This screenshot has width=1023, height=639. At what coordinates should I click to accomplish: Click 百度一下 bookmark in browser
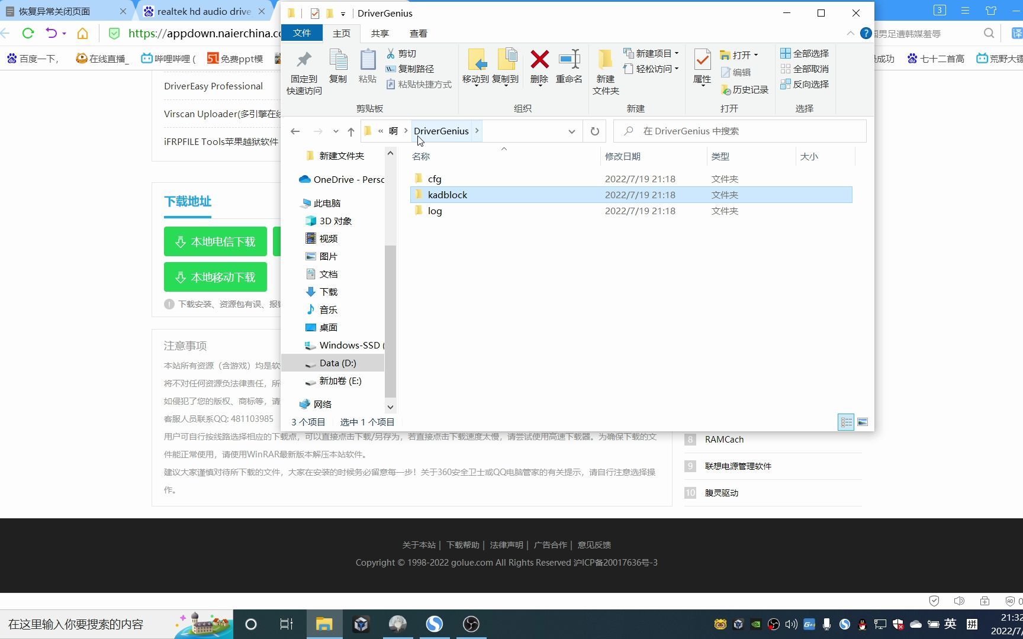click(x=32, y=59)
